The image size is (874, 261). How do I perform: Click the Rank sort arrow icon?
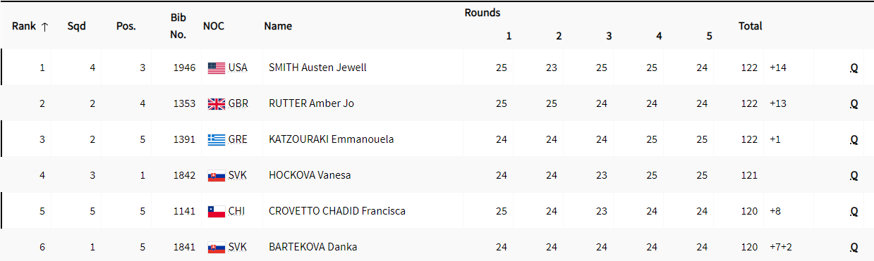click(x=45, y=26)
